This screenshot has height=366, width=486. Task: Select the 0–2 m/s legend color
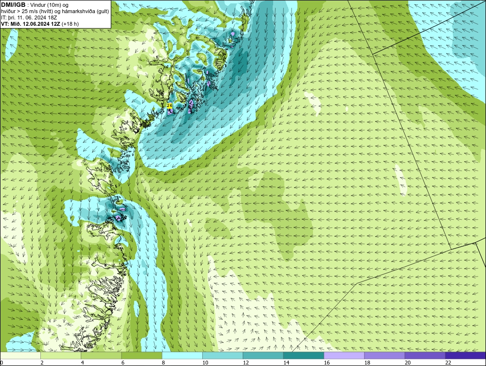[x=20, y=355]
